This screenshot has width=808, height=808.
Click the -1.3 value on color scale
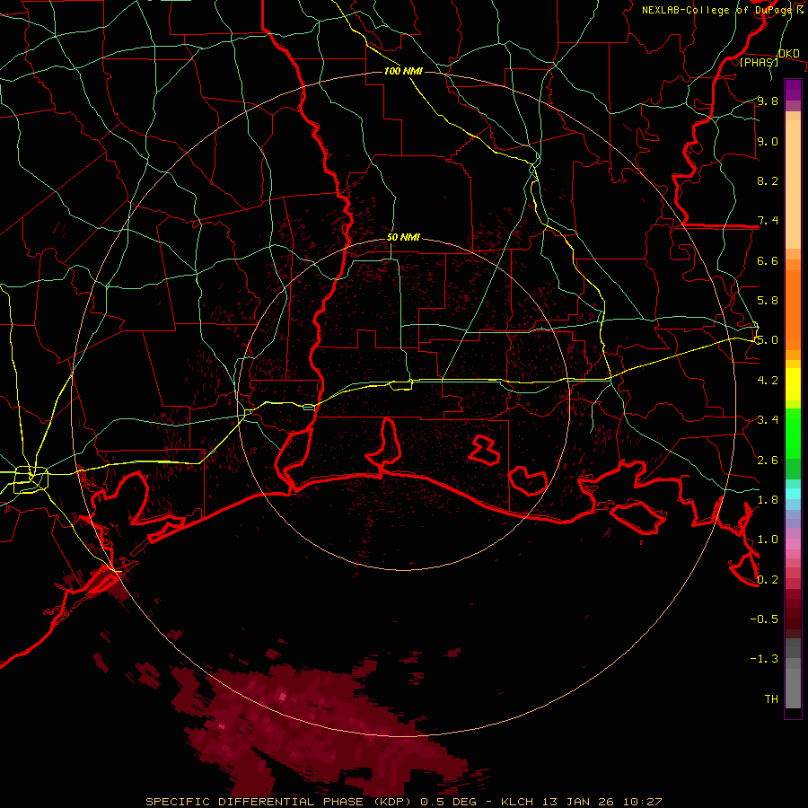pos(764,659)
